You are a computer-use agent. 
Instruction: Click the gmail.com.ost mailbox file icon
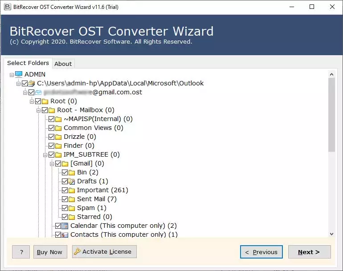click(38, 93)
